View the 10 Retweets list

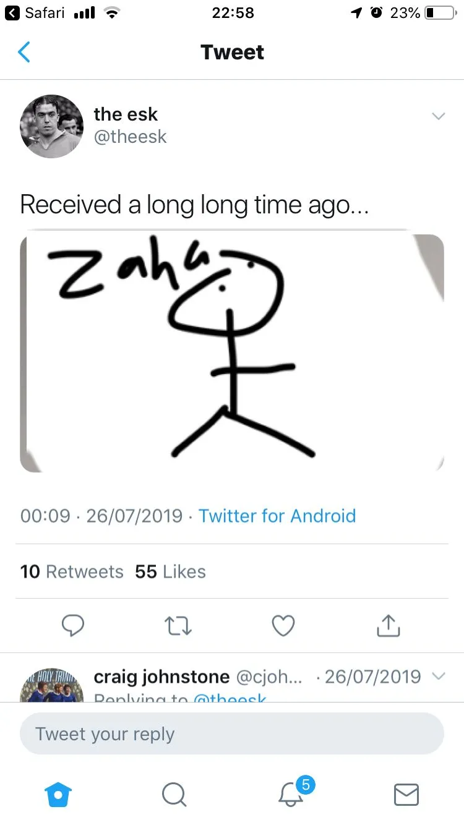click(72, 571)
